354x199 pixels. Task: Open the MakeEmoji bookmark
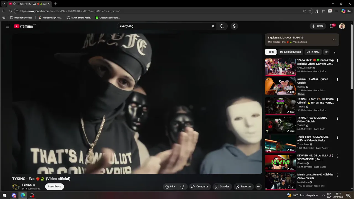click(50, 18)
